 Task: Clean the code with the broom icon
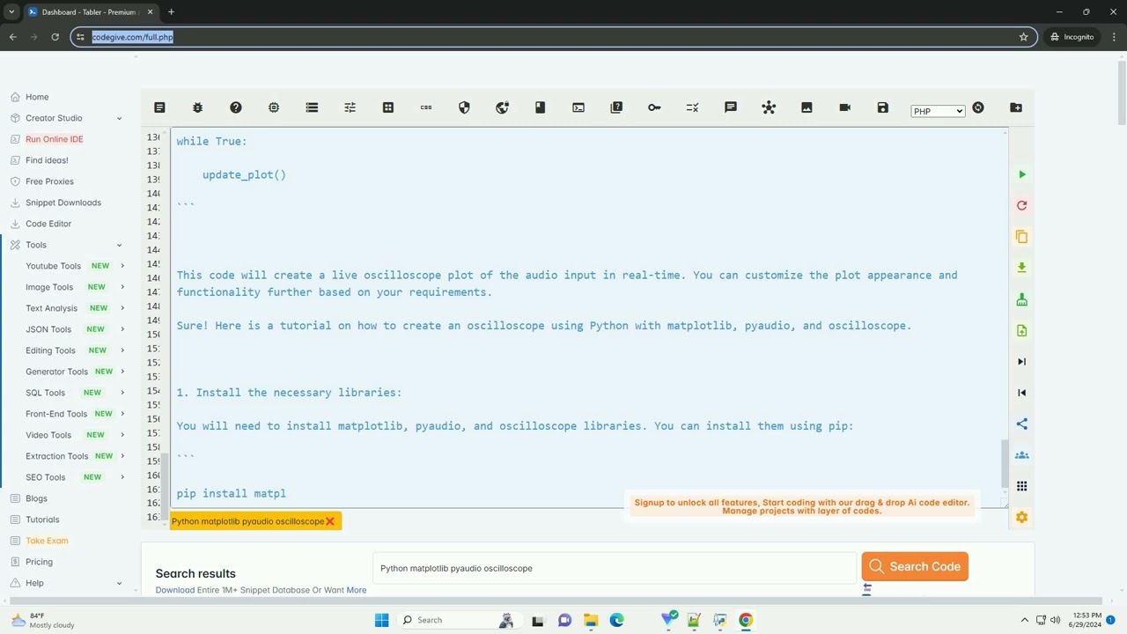1022,299
